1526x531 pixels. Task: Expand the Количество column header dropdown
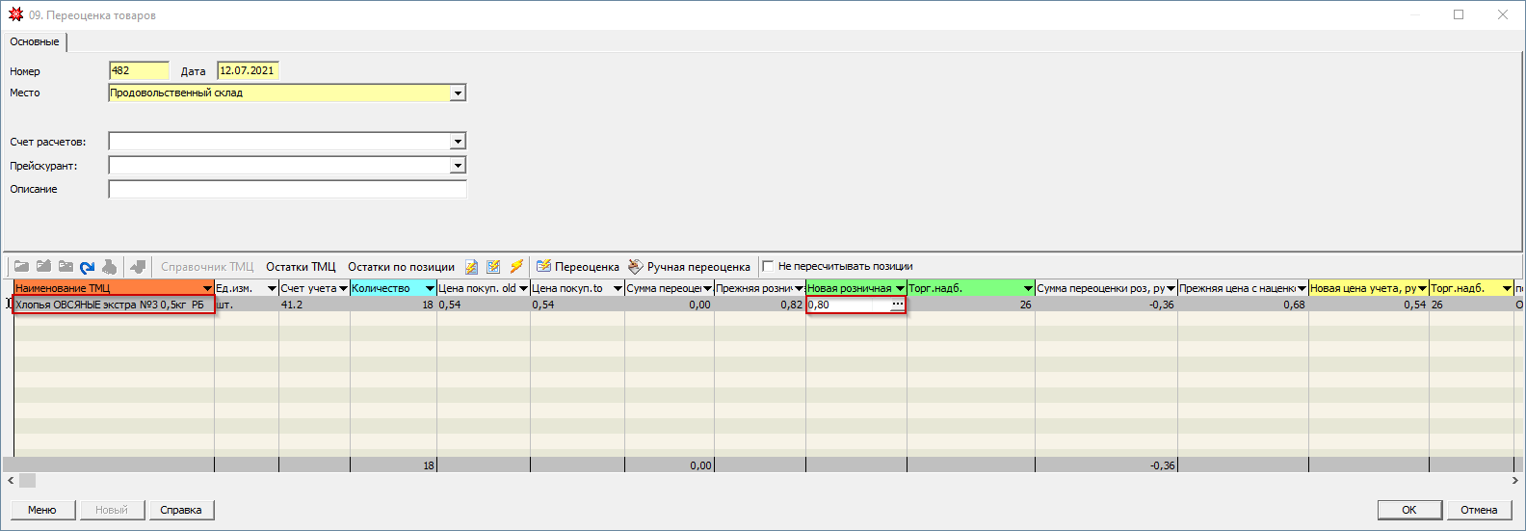[x=430, y=289]
